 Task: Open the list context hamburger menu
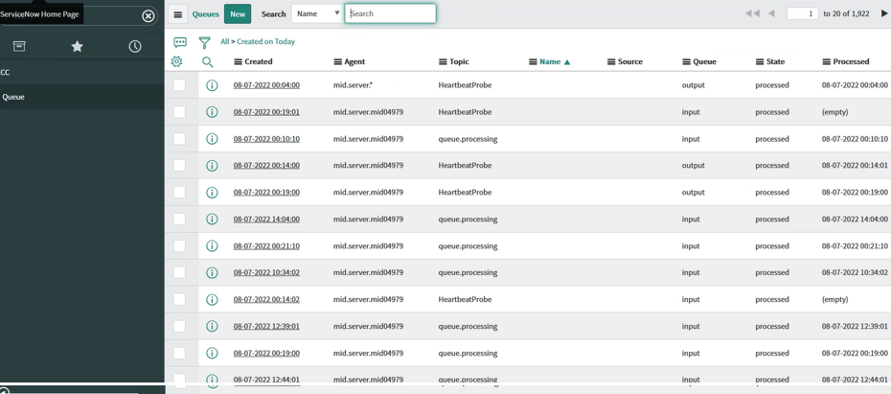pyautogui.click(x=178, y=14)
